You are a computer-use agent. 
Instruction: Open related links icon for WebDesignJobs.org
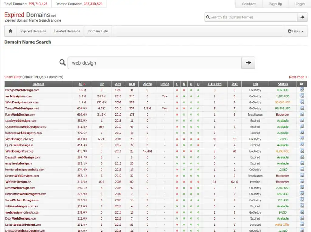302,139
